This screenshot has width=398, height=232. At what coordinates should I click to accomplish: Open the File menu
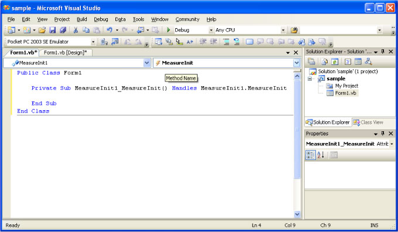[11, 19]
